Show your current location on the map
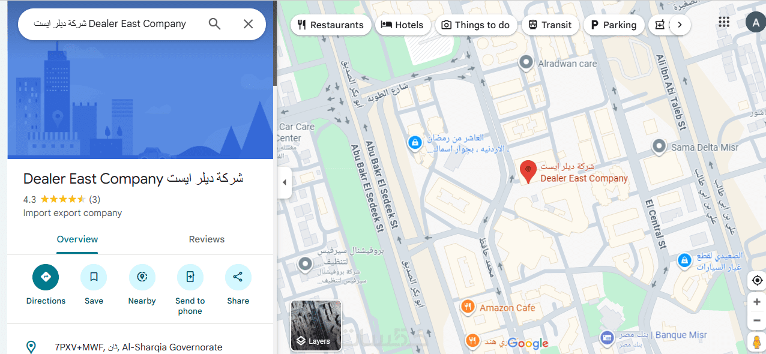 [757, 280]
